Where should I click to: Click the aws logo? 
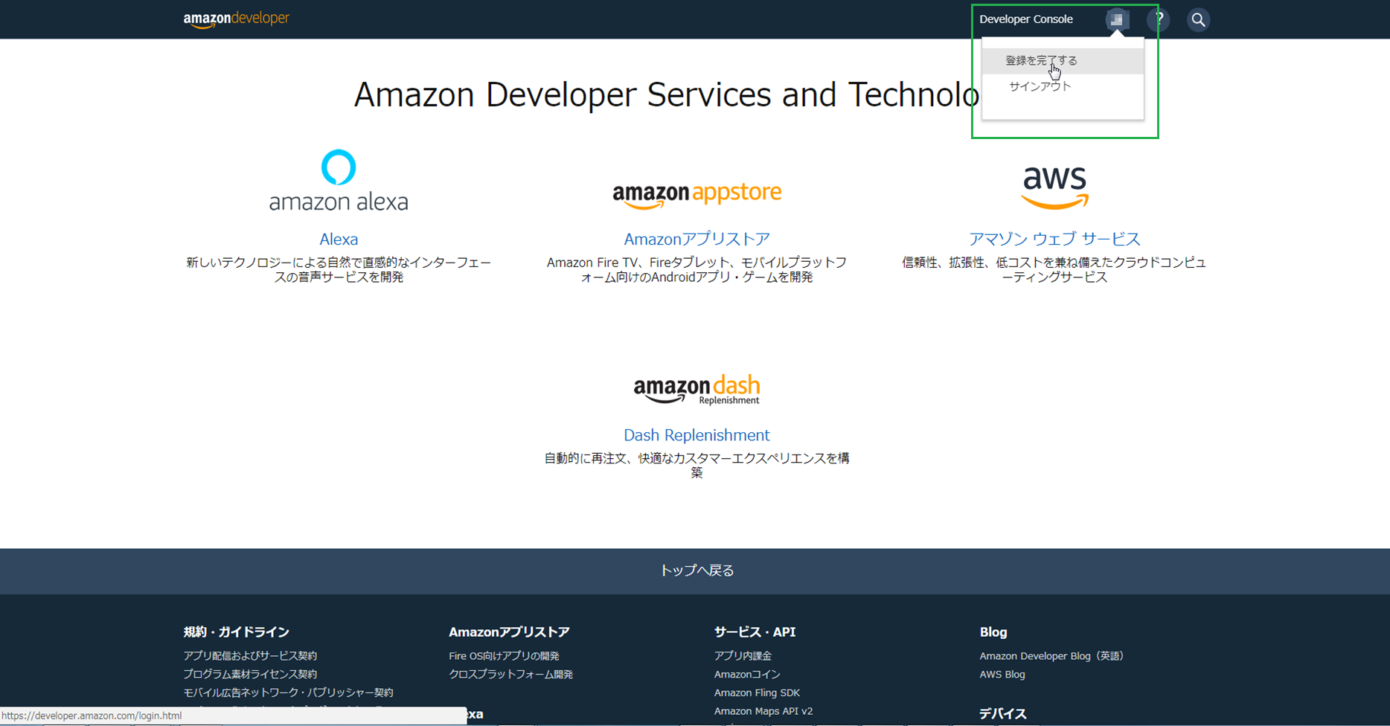1054,187
